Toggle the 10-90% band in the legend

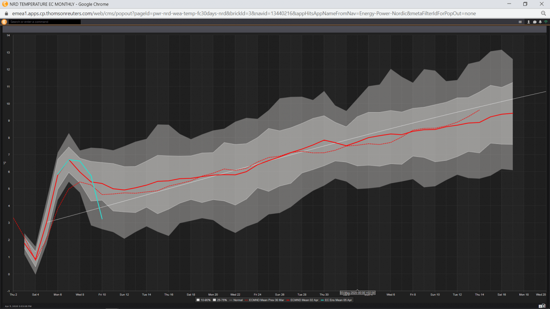[203, 300]
